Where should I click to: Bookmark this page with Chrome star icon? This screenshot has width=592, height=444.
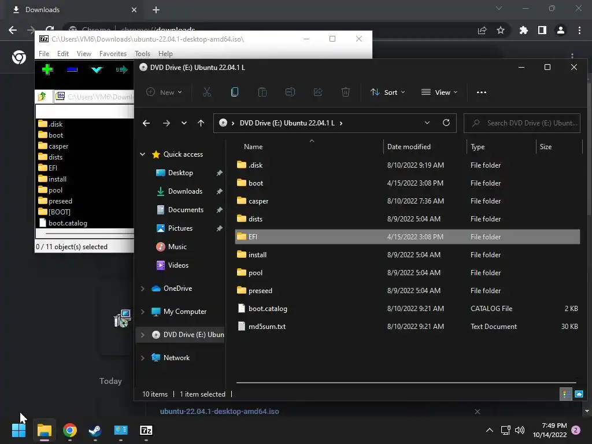pyautogui.click(x=501, y=30)
